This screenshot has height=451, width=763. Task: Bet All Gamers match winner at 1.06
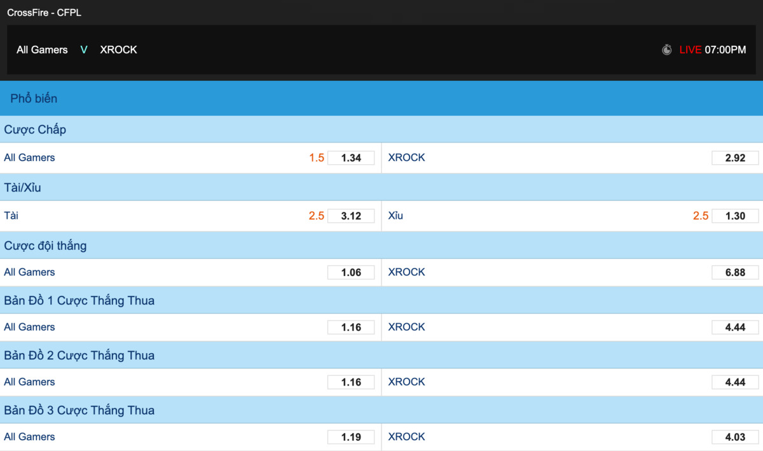(351, 272)
